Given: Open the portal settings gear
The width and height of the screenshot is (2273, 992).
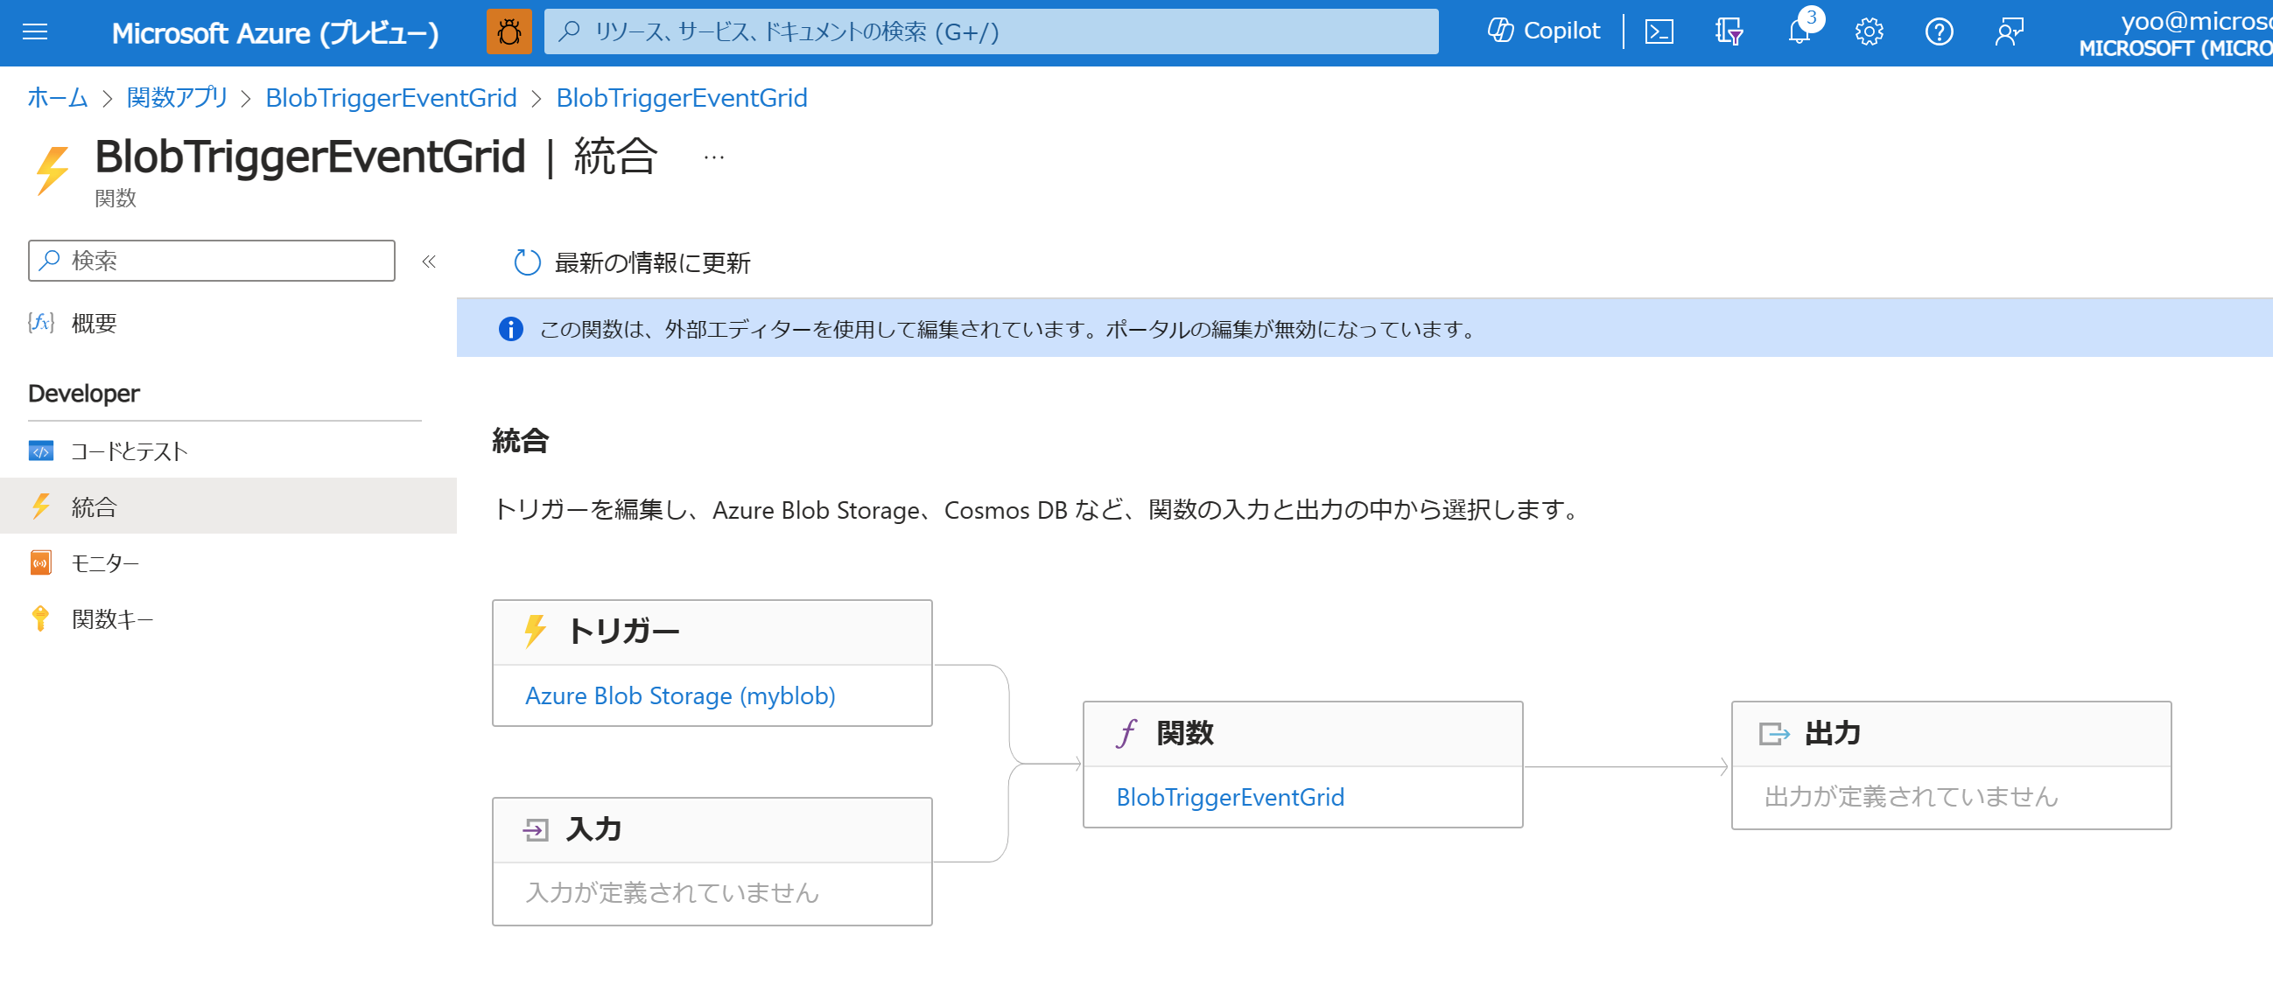Looking at the screenshot, I should (x=1868, y=32).
